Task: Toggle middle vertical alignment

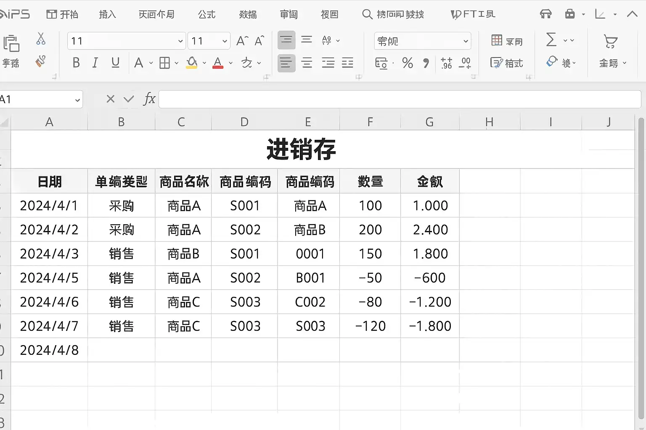Action: coord(307,40)
